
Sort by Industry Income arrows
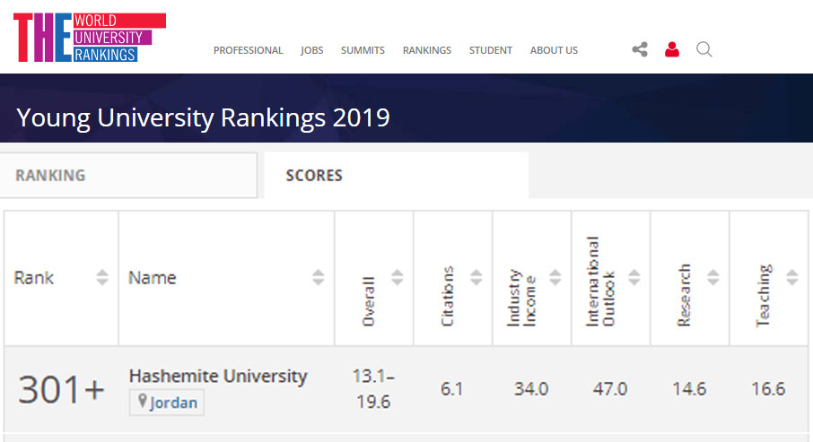555,278
